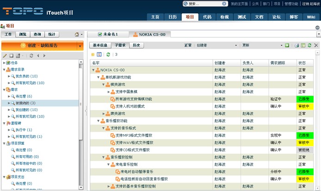The width and height of the screenshot is (321, 191).
Task: Open the 管理功能 link
Action: point(291,4)
